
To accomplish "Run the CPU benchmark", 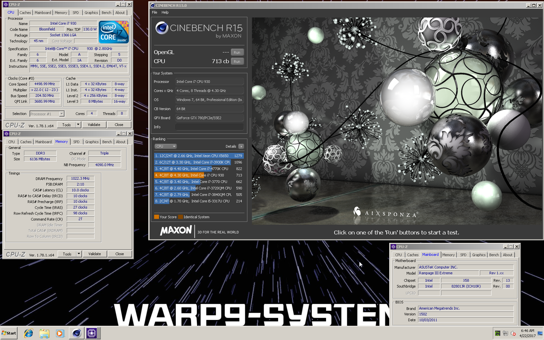I will [237, 62].
